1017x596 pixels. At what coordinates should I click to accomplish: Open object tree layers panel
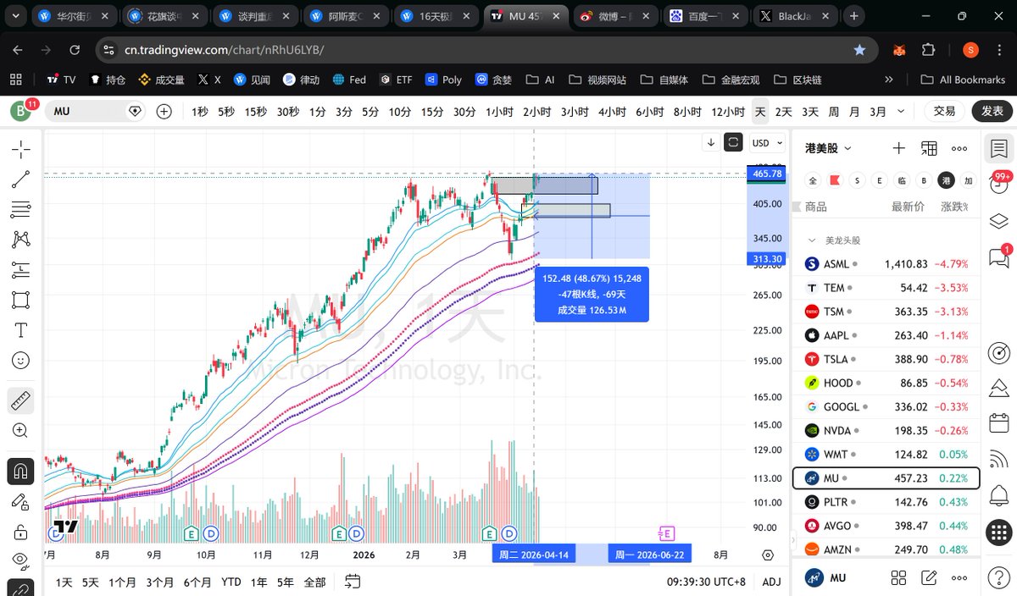click(999, 221)
